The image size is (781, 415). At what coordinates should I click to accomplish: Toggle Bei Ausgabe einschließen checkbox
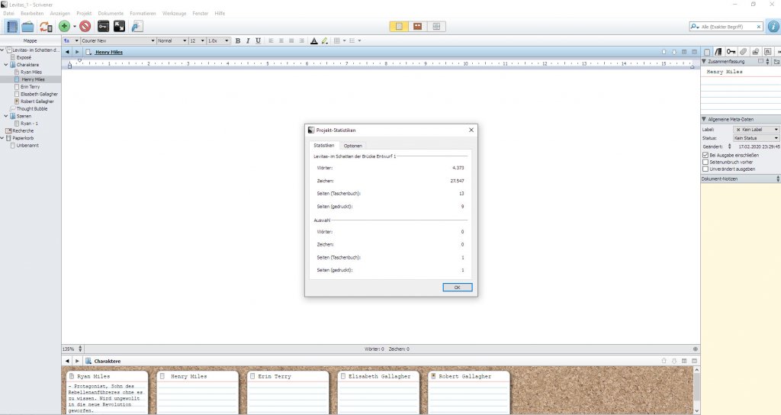tap(705, 156)
